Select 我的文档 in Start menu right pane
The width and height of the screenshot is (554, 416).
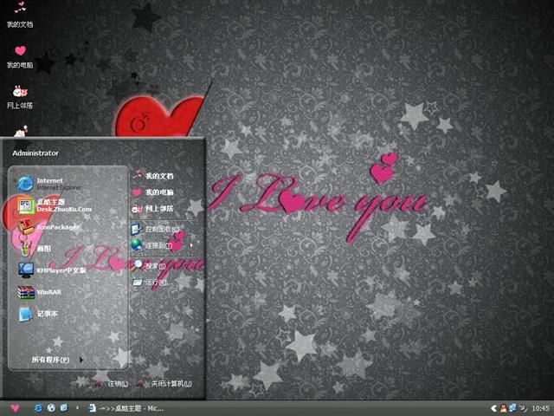point(153,176)
